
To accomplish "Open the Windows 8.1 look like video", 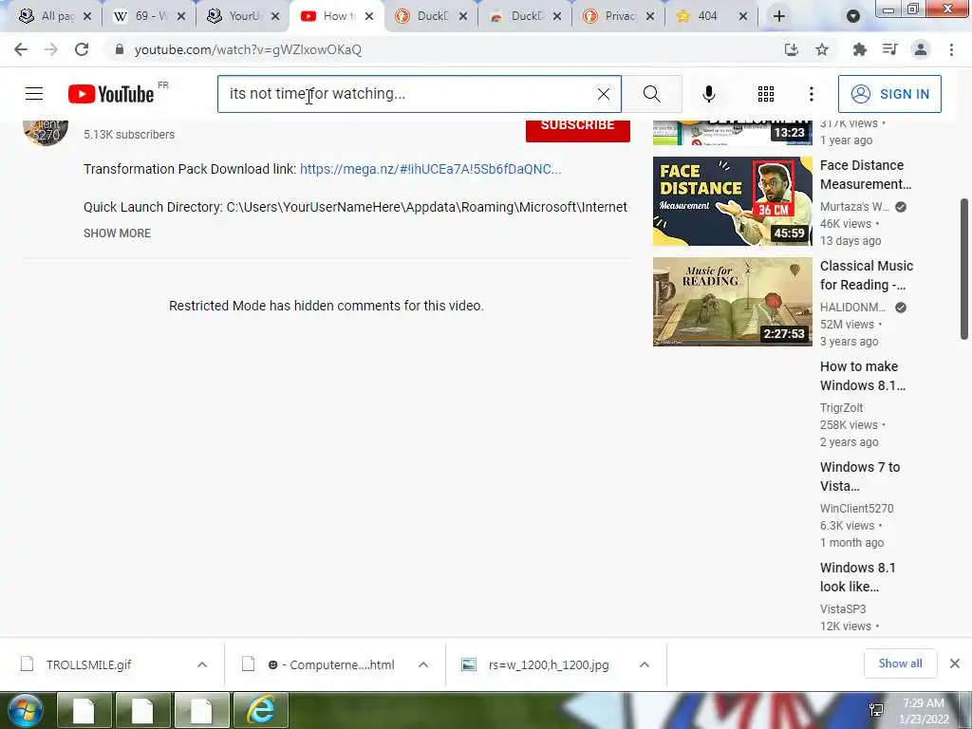I will pos(857,576).
